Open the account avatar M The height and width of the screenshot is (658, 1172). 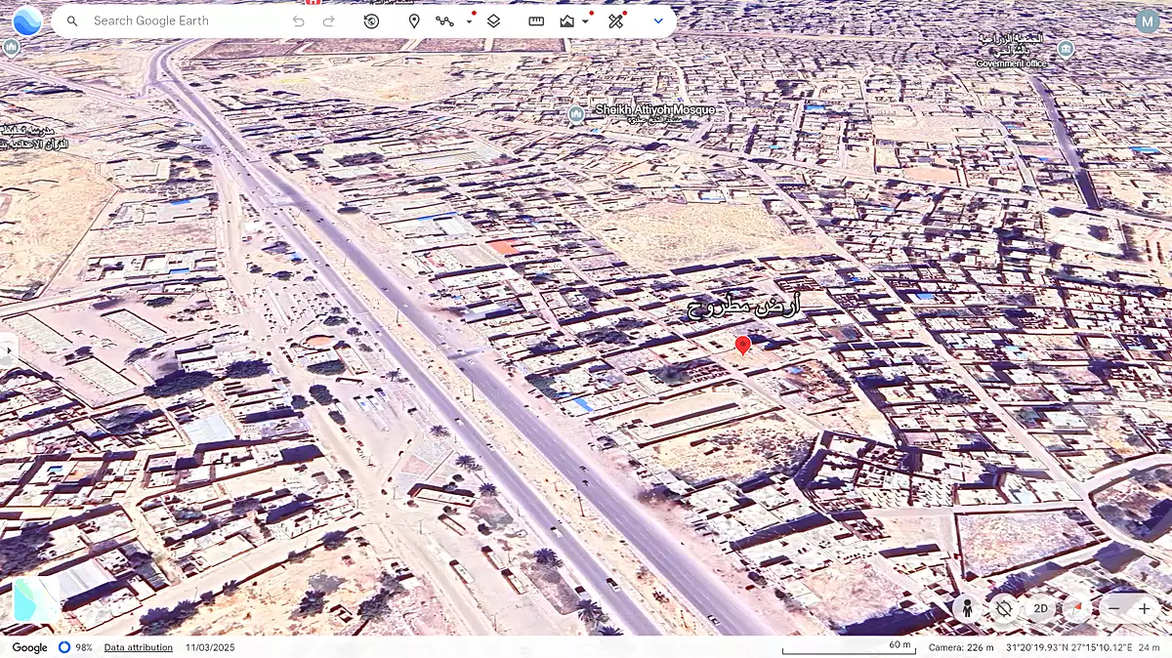(x=1148, y=21)
